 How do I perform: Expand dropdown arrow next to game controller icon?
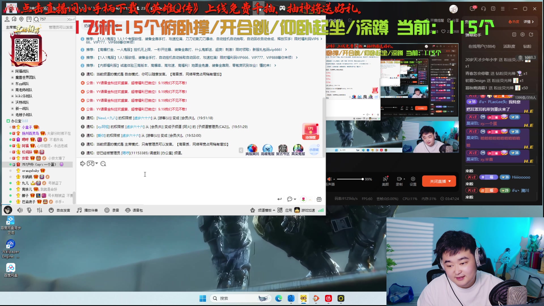point(97,163)
